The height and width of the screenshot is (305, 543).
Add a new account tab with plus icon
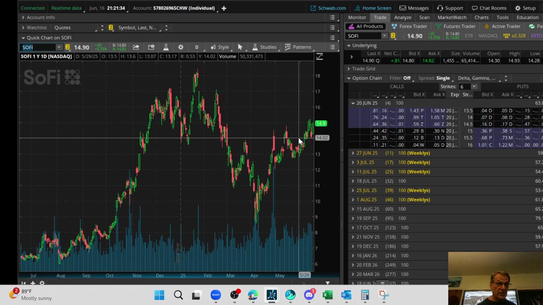pos(224,8)
